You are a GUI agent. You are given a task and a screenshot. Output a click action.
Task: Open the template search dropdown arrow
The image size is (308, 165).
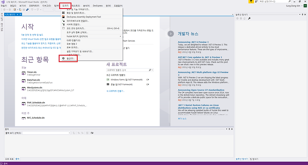[152, 70]
